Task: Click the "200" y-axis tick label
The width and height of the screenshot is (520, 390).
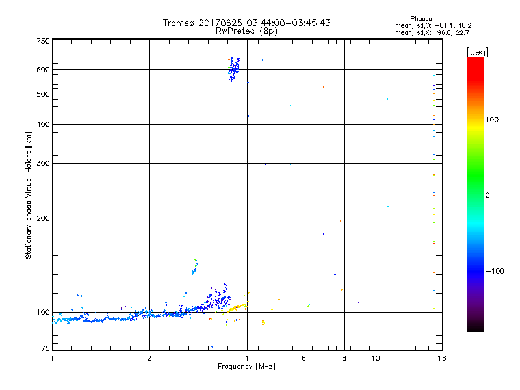Action: (x=43, y=218)
